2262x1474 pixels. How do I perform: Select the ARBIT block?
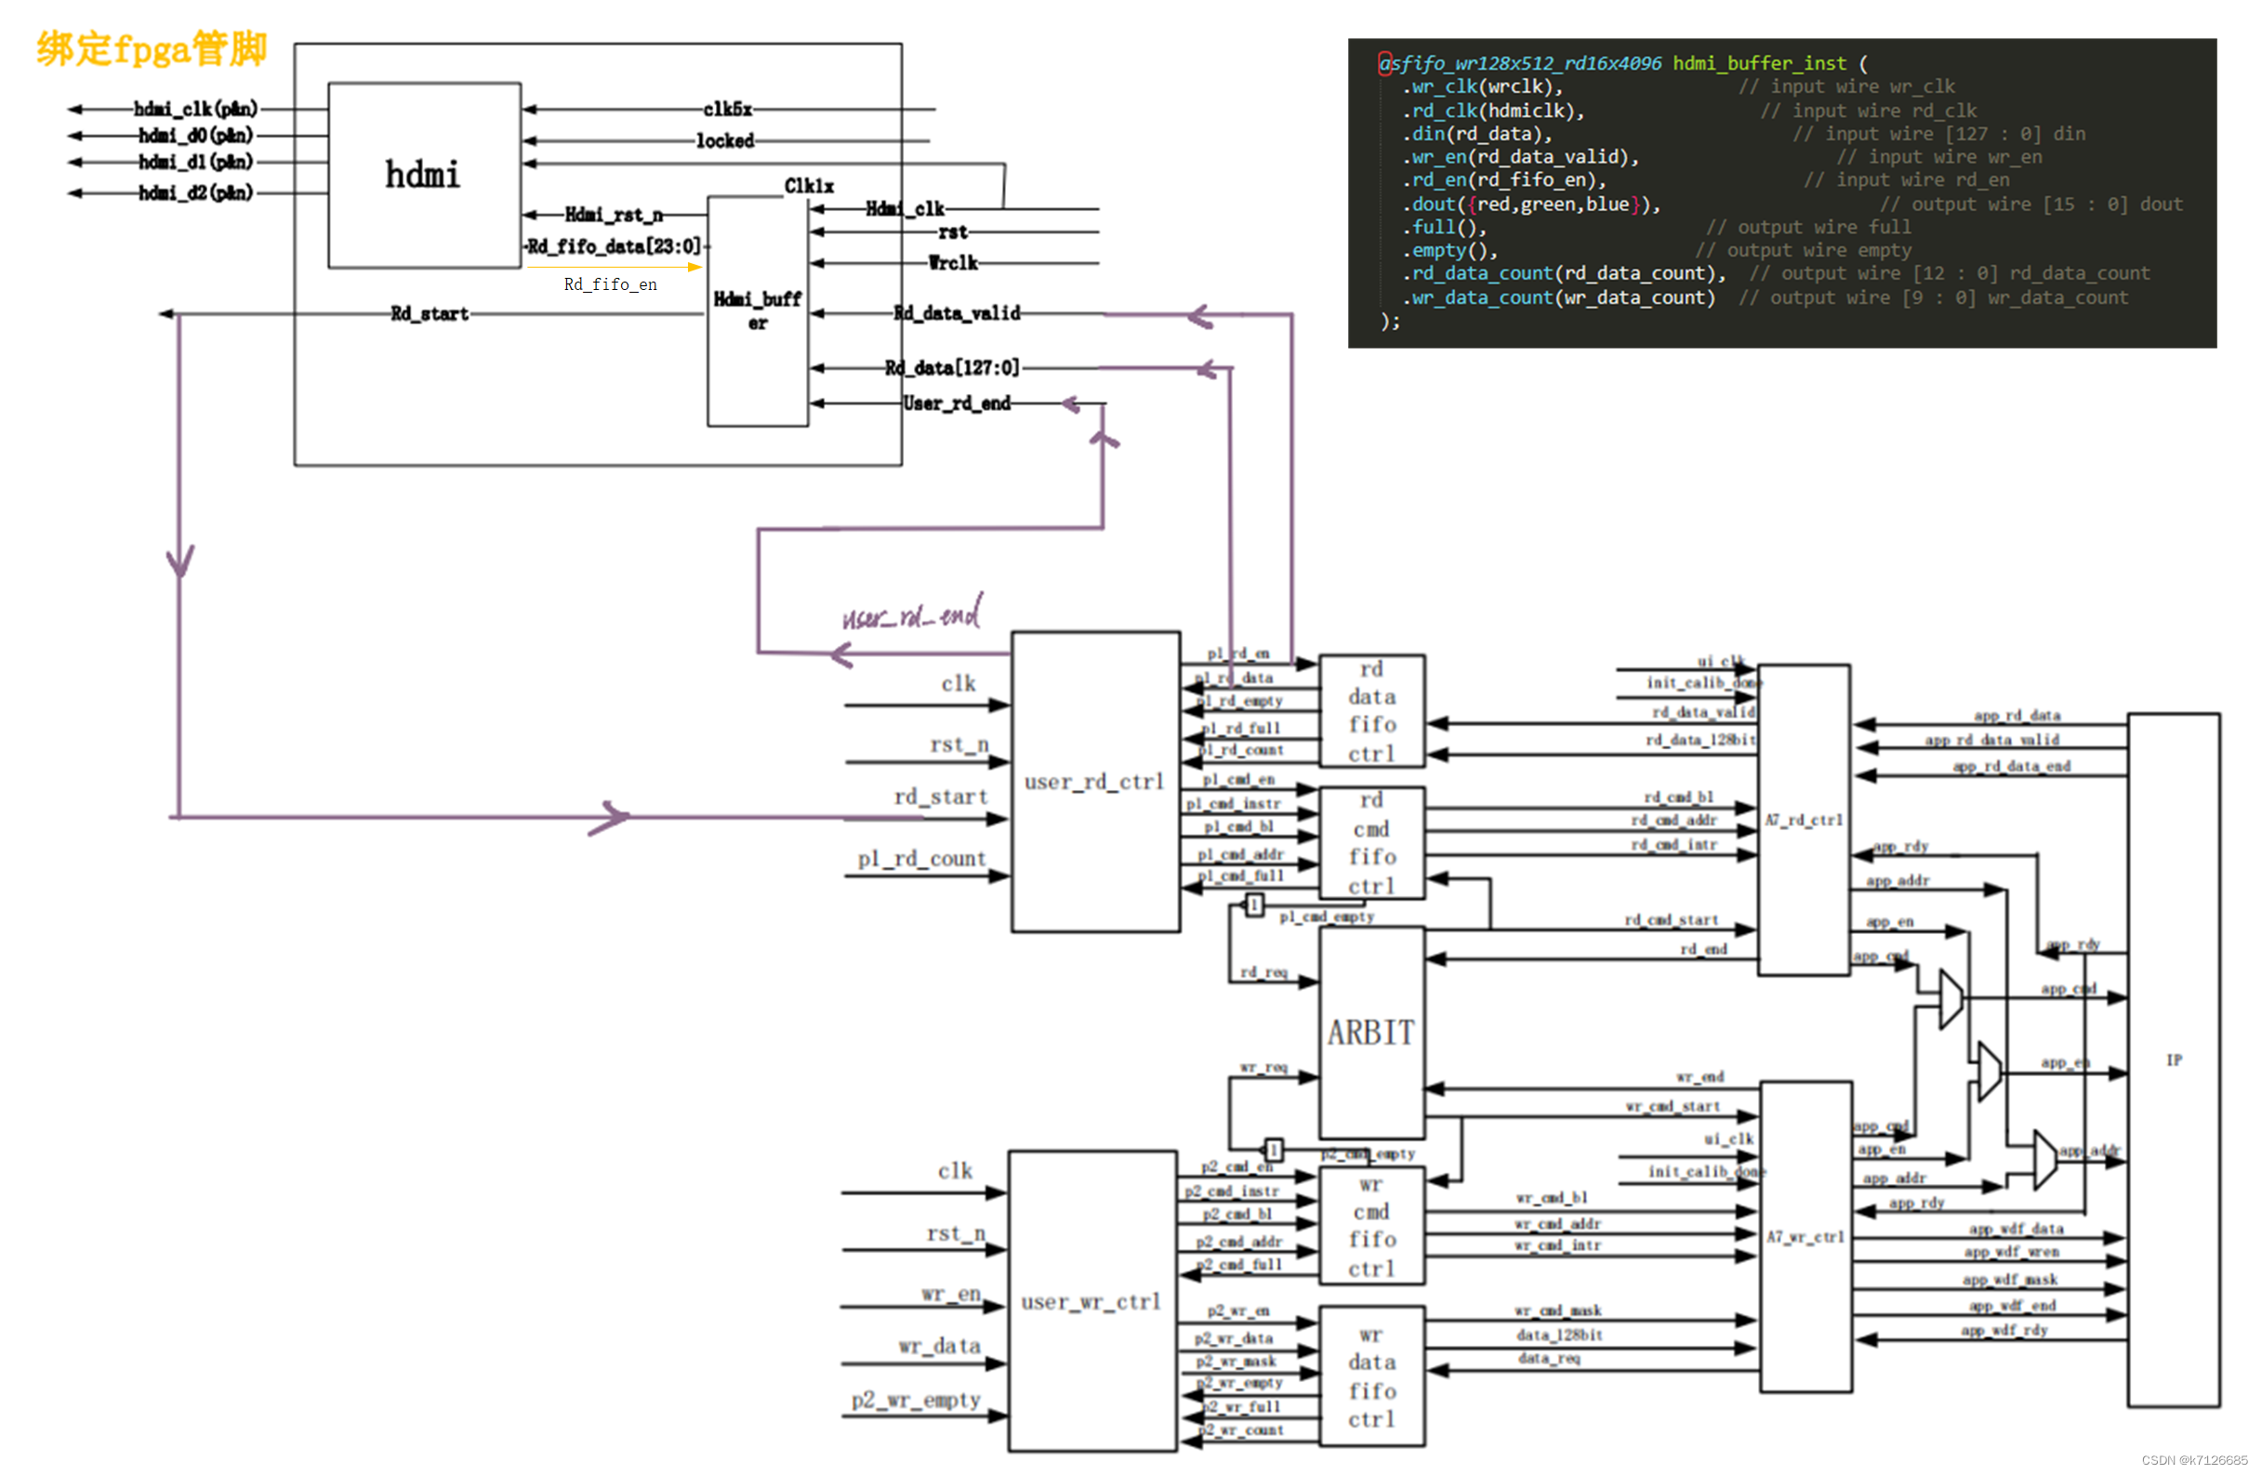tap(1370, 1033)
